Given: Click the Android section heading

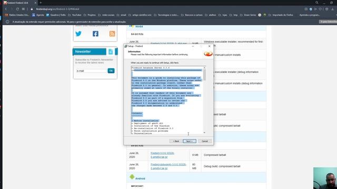Looking at the screenshot, I should [140, 178].
